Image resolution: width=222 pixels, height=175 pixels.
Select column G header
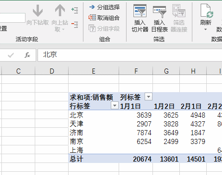point(166,71)
